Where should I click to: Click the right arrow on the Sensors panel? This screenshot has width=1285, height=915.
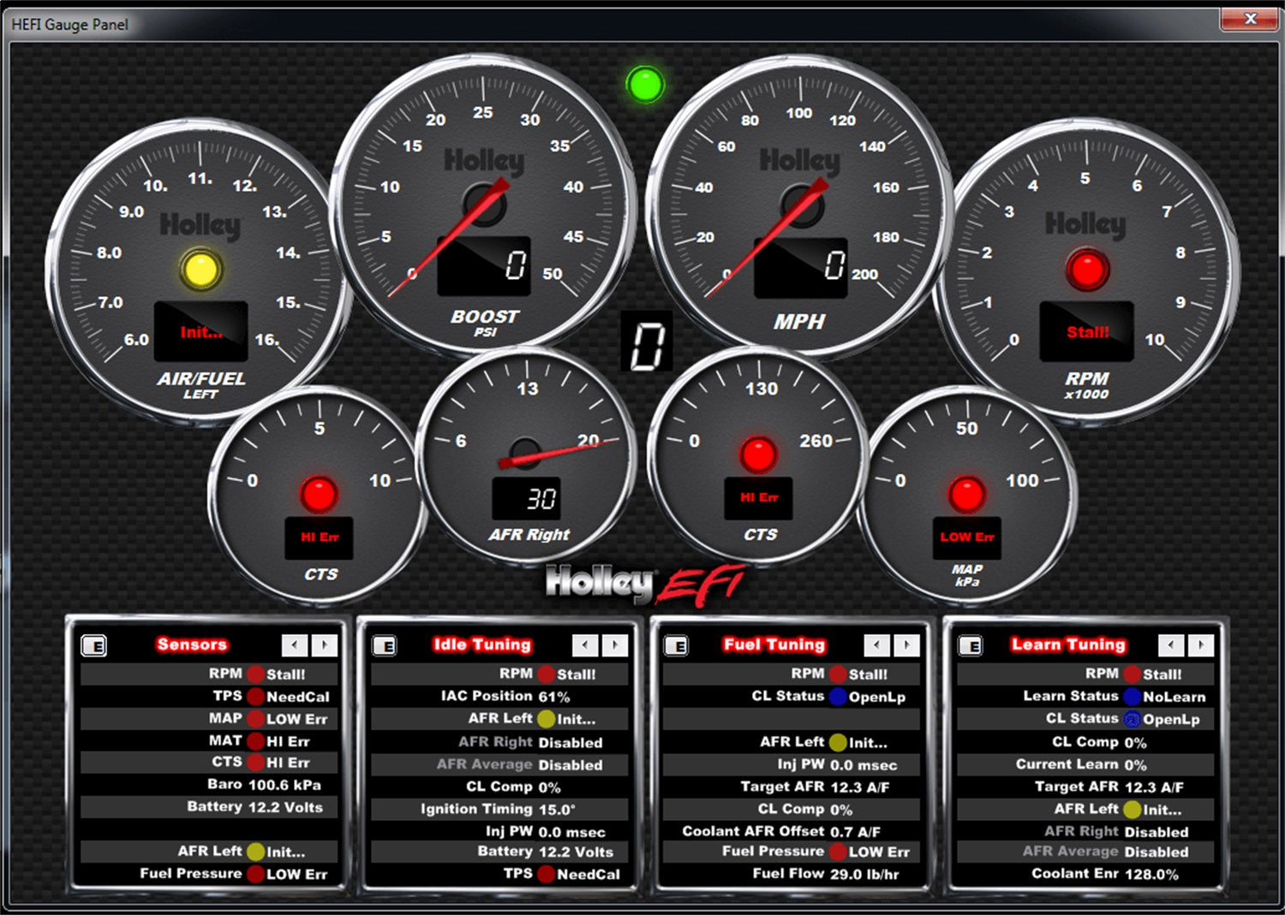click(325, 645)
